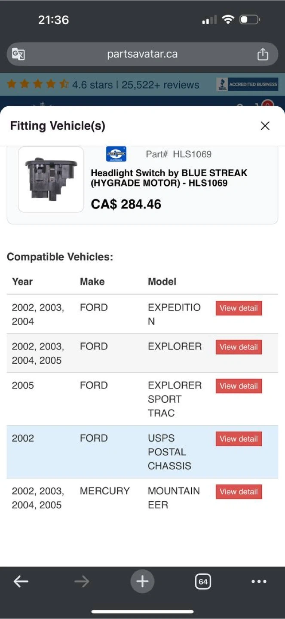Screen dimensions: 285x619
Task: Go back with the browser back arrow
Action: point(21,582)
